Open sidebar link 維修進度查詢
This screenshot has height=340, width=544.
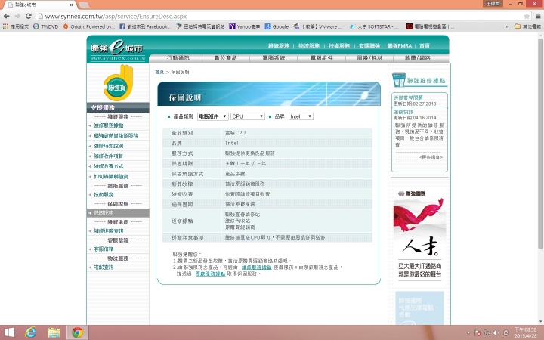pos(108,231)
